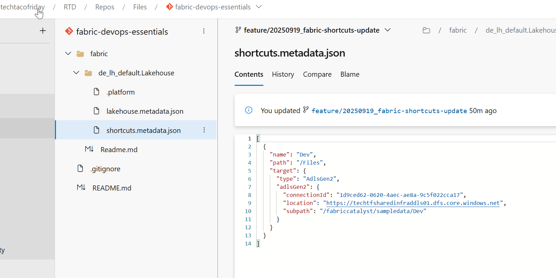
Task: Open more options for fabric-devops-essentials repo
Action: 204,31
